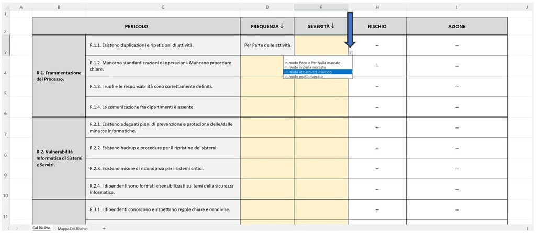Click the validation dropdown arrow in Severità cell
536x233 pixels.
350,53
